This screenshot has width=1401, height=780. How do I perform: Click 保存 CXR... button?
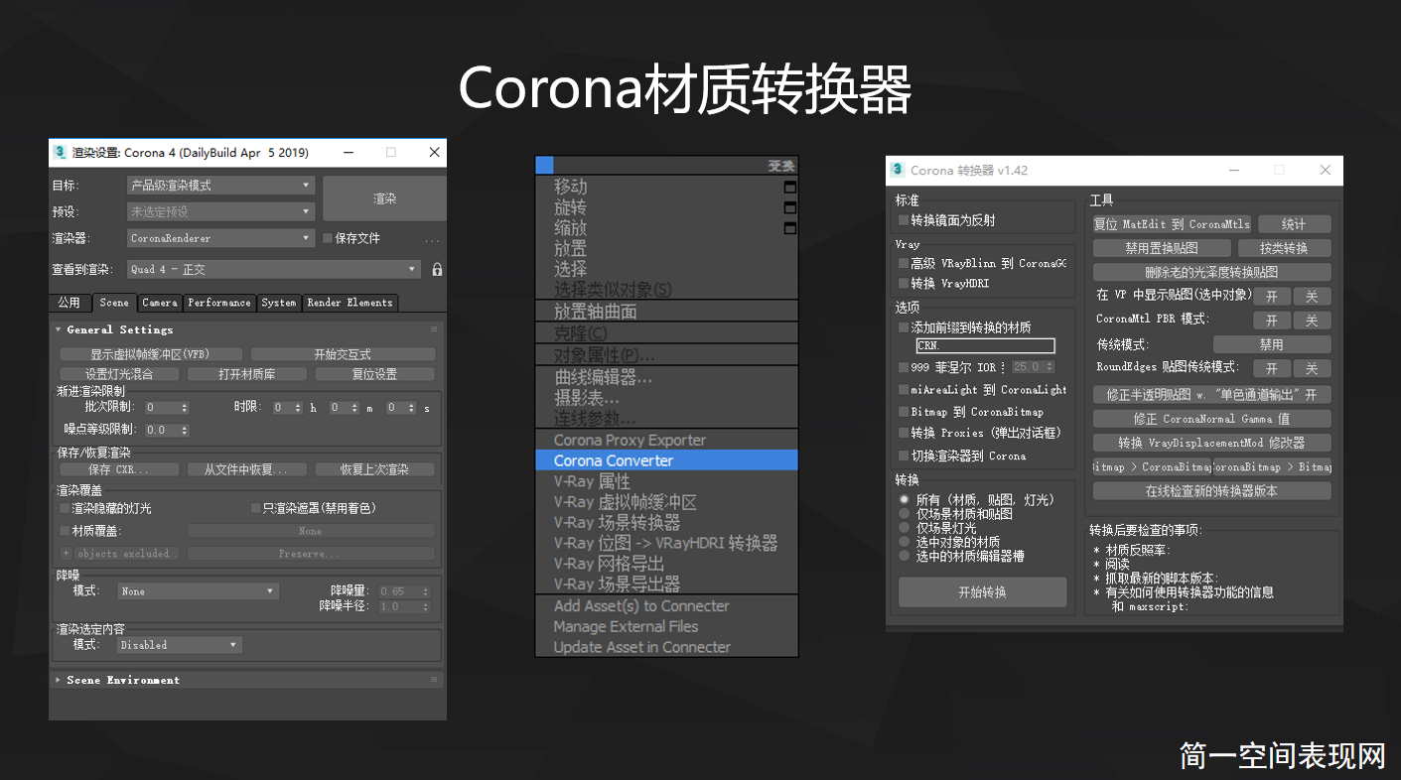(119, 469)
